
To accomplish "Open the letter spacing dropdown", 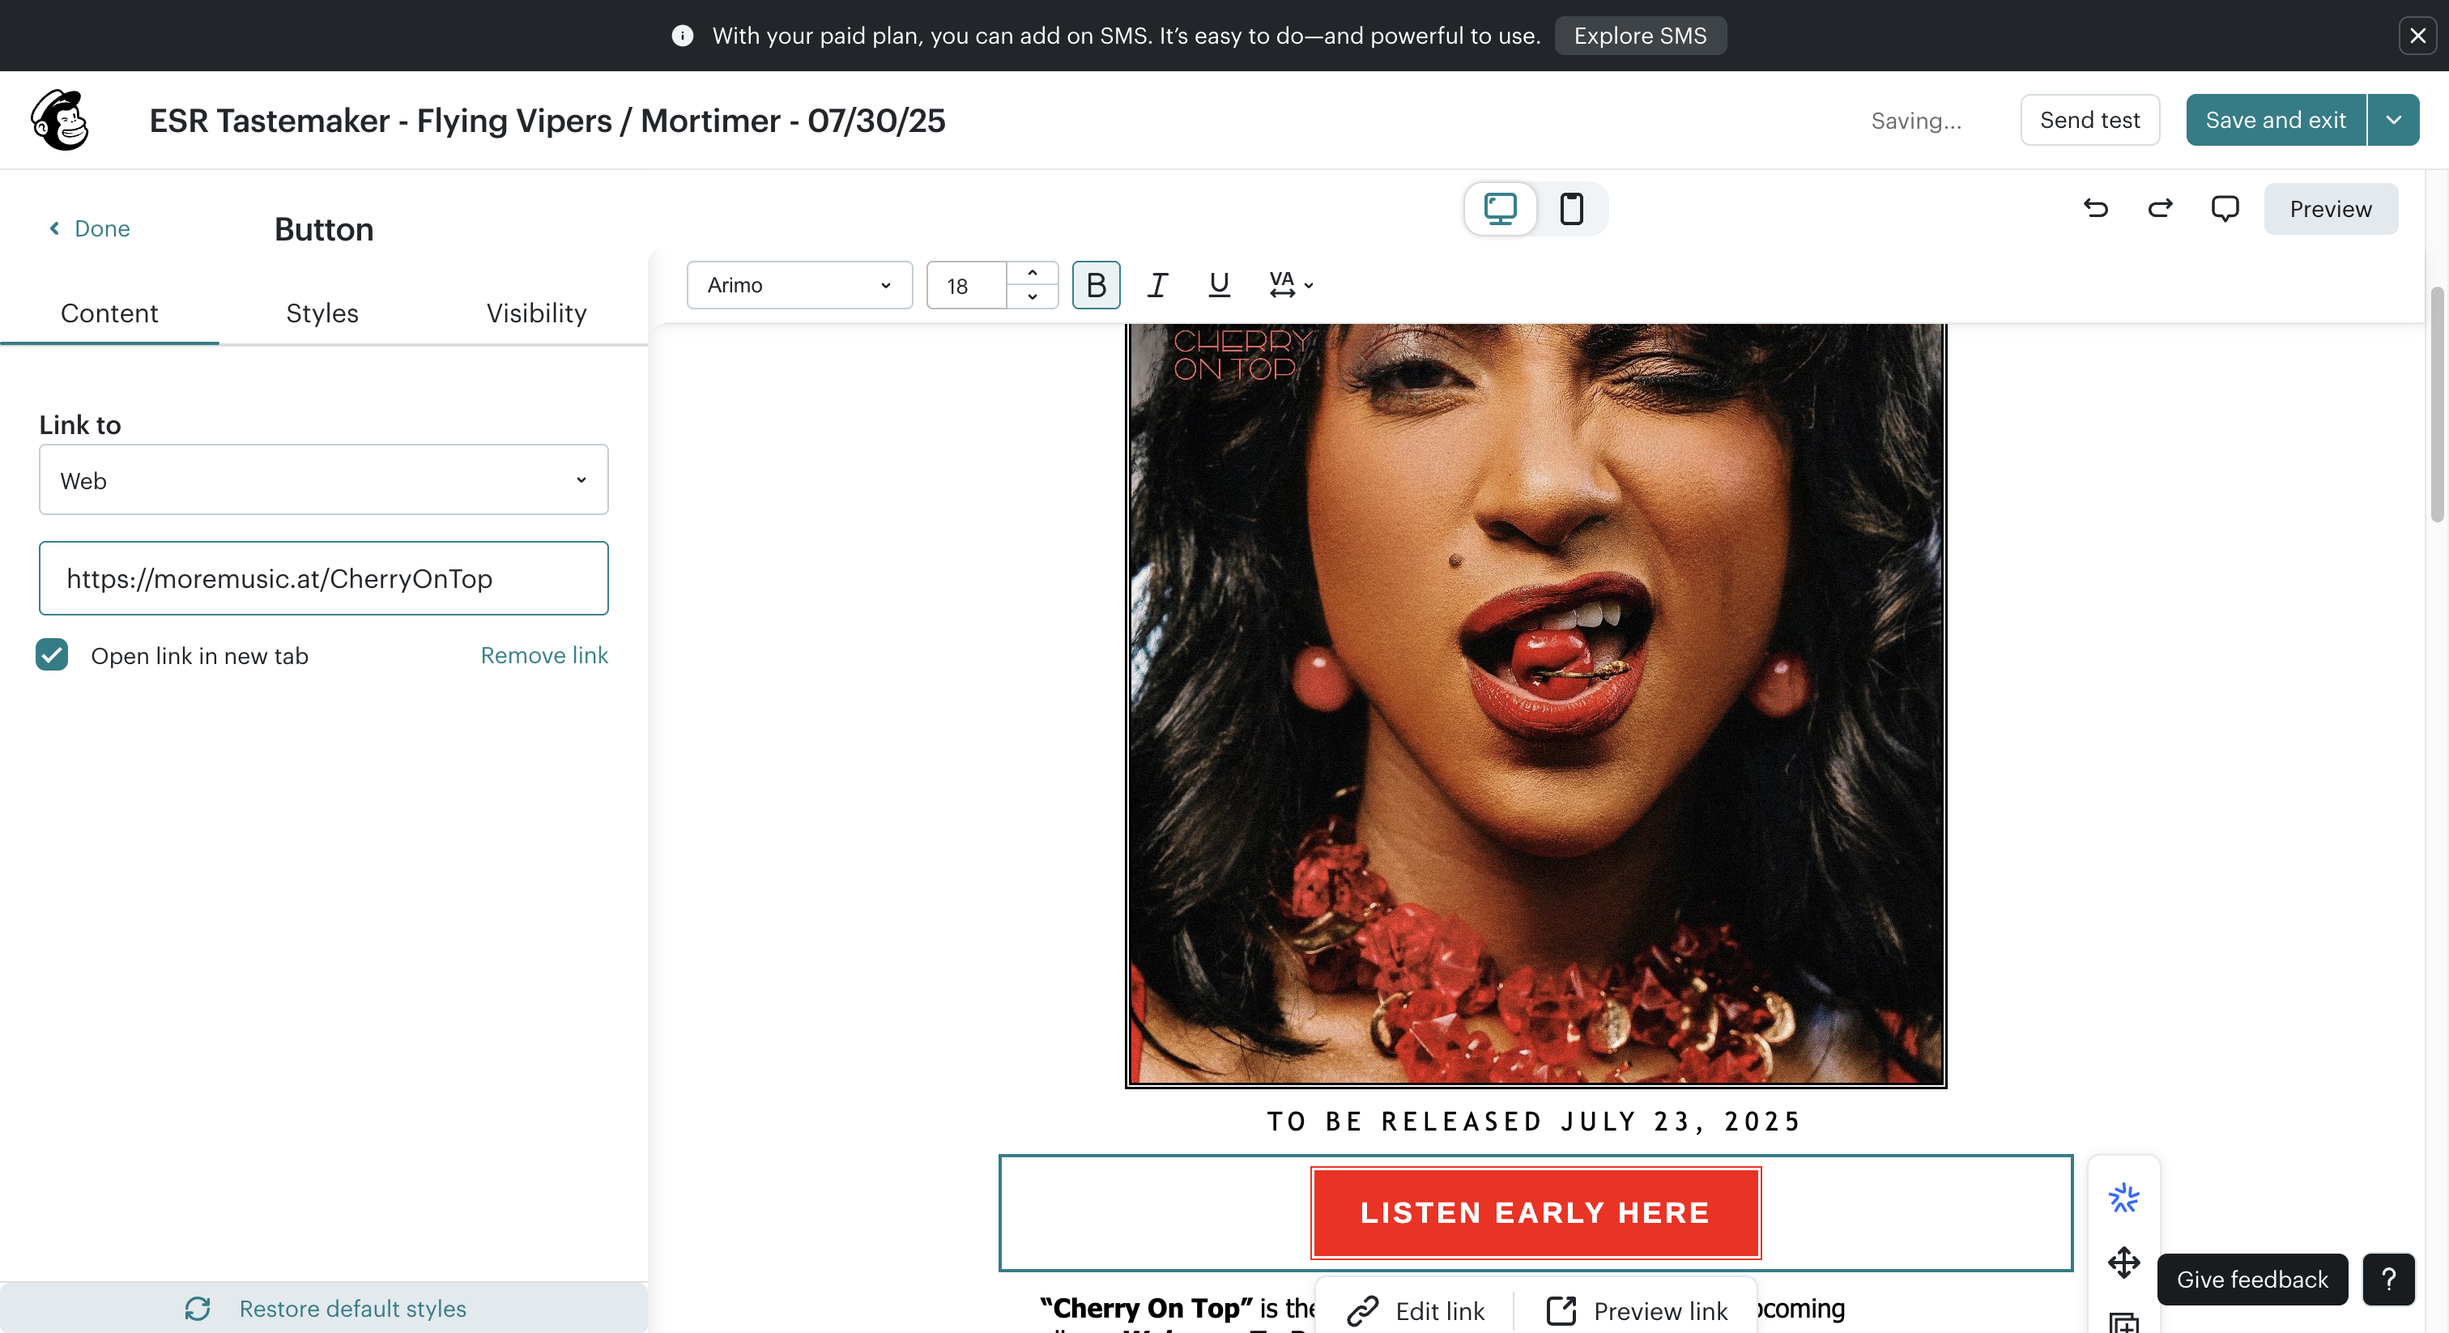I will (x=1291, y=285).
